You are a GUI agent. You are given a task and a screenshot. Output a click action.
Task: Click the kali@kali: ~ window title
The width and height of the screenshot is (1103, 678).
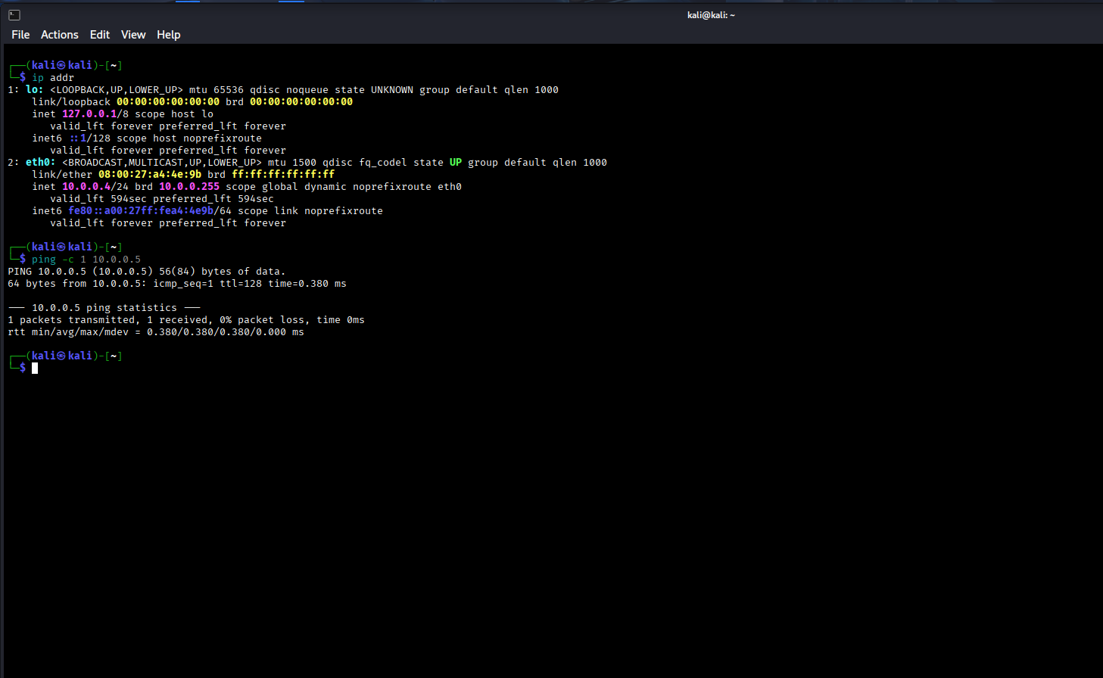(710, 15)
